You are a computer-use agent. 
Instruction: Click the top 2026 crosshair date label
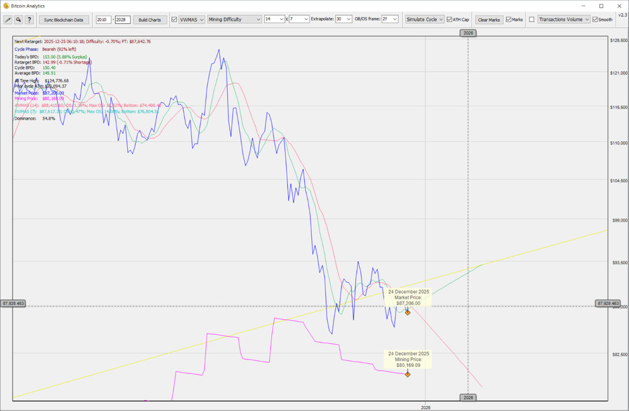468,33
